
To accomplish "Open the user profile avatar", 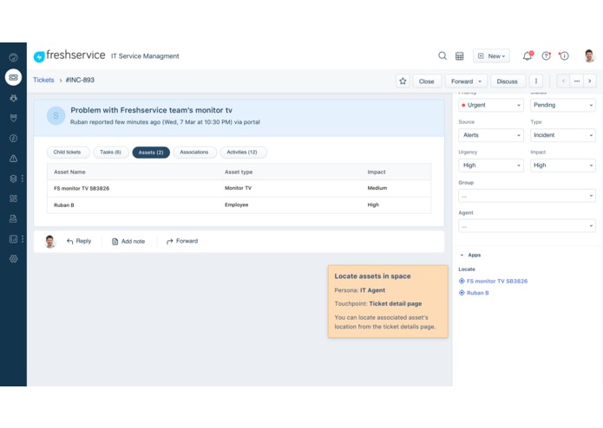I will (589, 56).
